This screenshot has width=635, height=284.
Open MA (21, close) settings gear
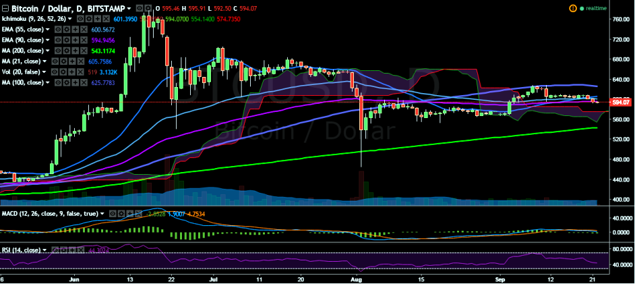[x=63, y=61]
